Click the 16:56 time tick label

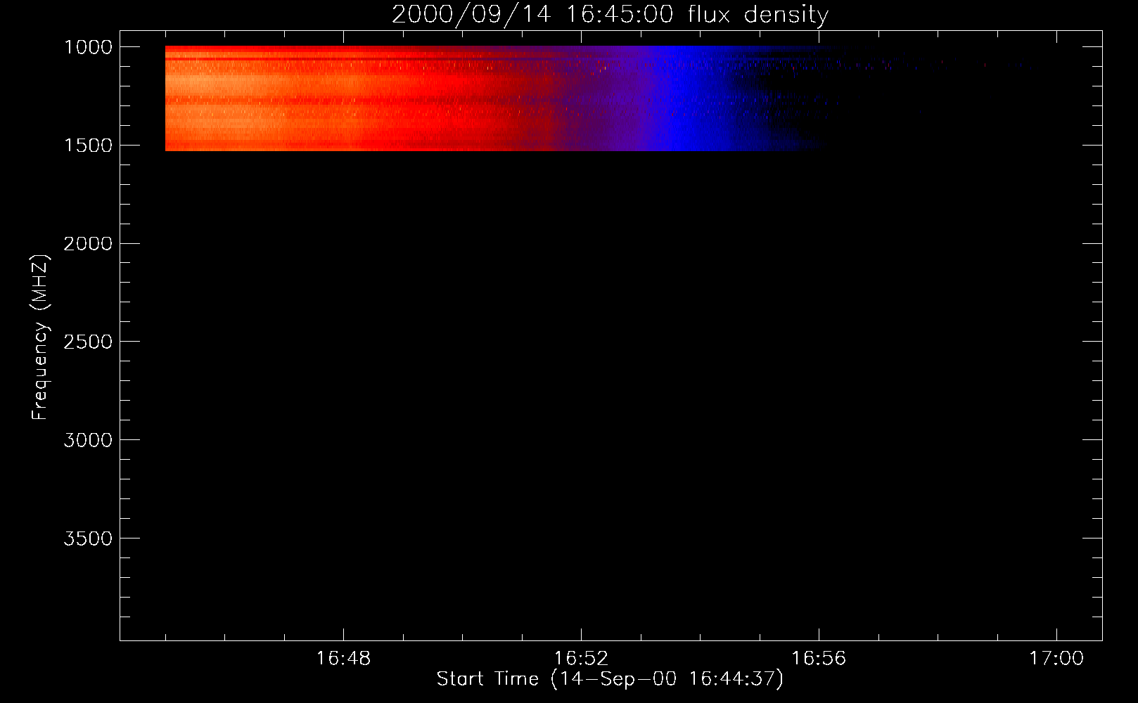[x=819, y=659]
